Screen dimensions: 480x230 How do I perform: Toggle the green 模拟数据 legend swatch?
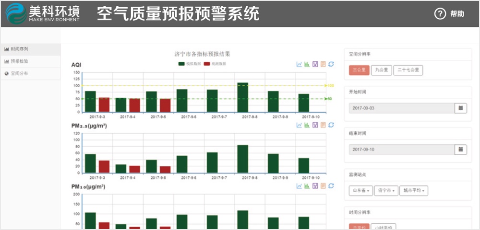point(181,64)
